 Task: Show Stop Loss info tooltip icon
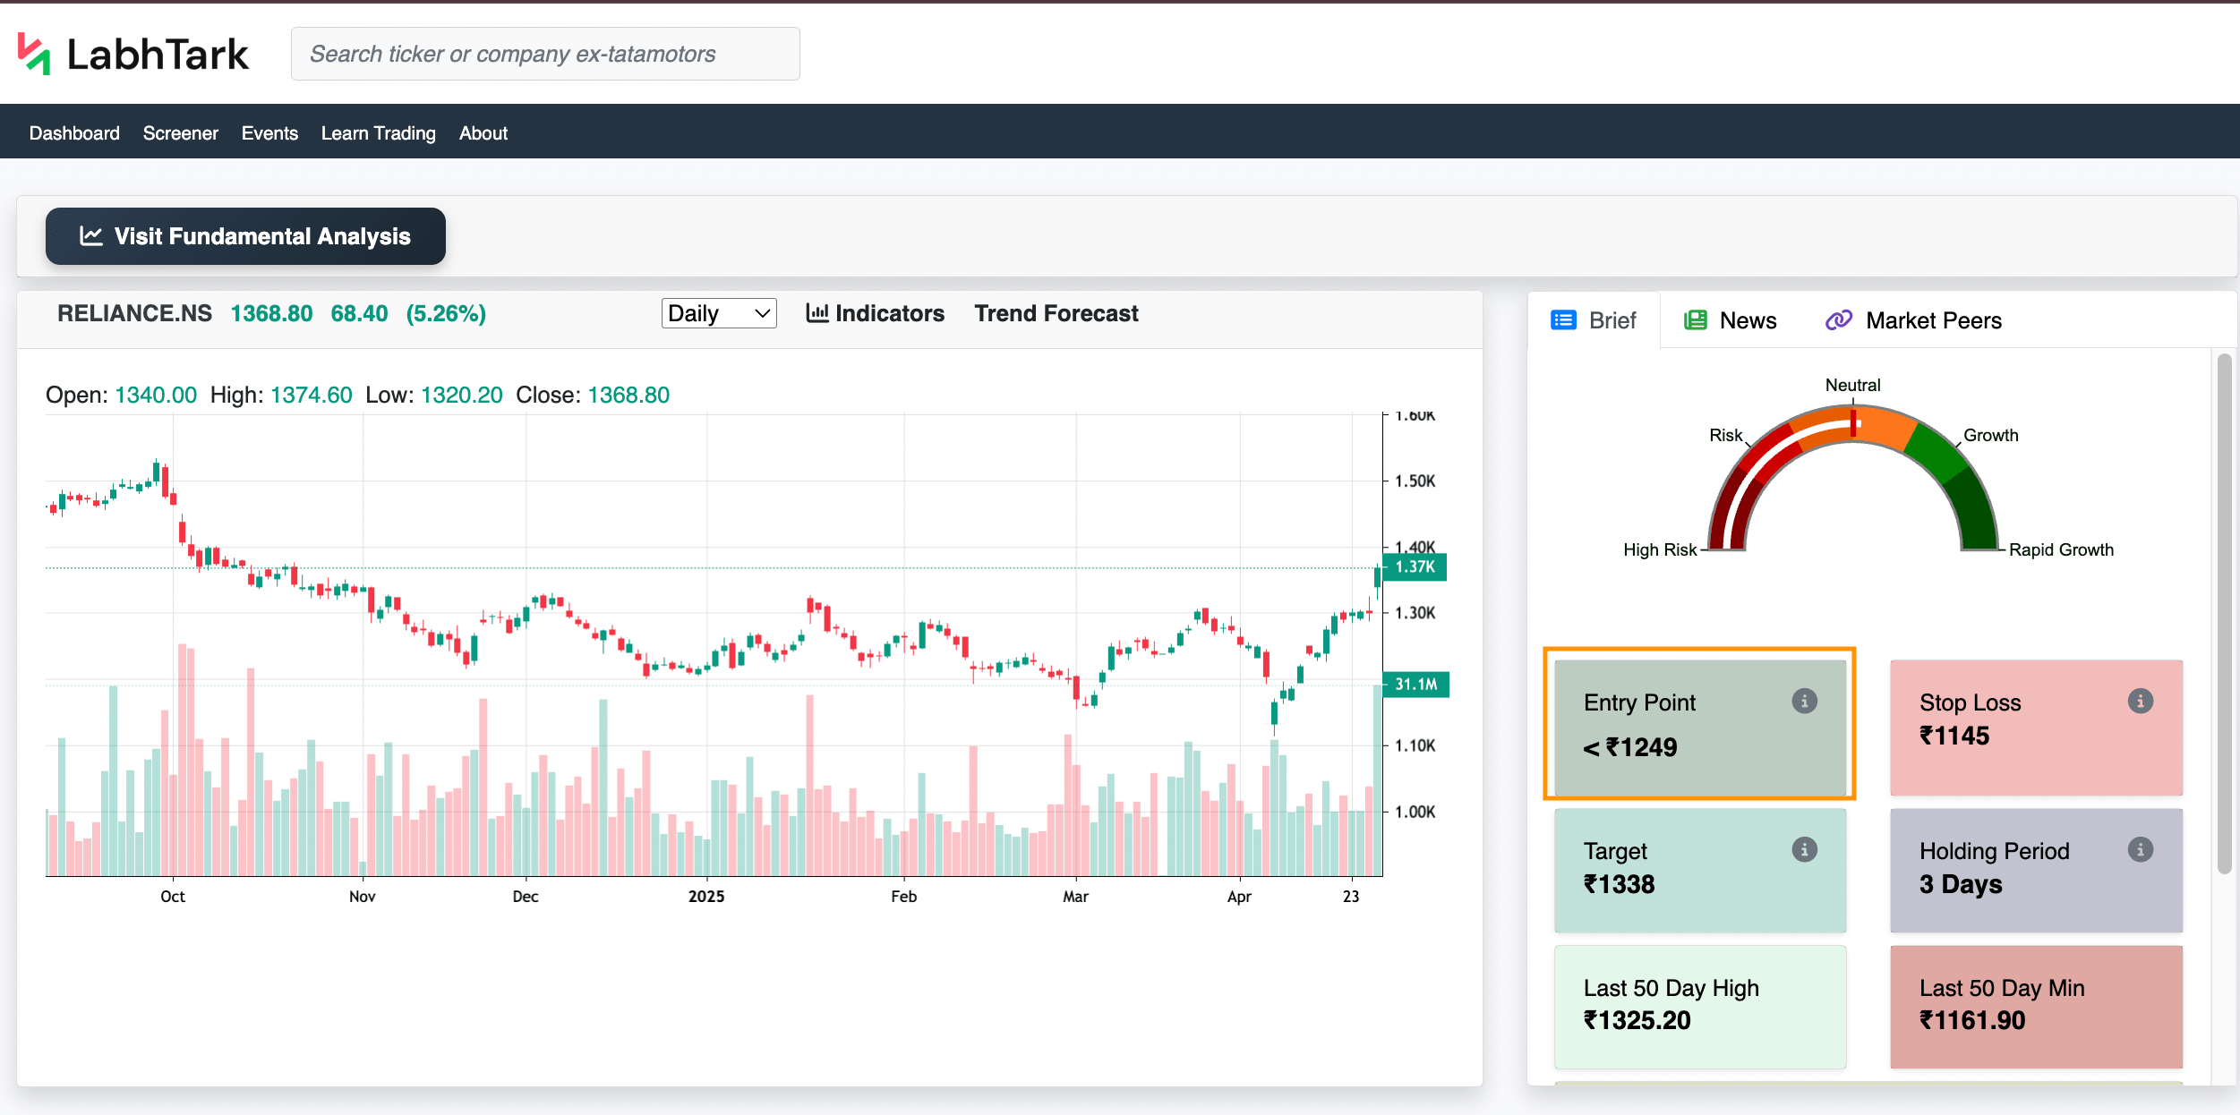[2140, 701]
